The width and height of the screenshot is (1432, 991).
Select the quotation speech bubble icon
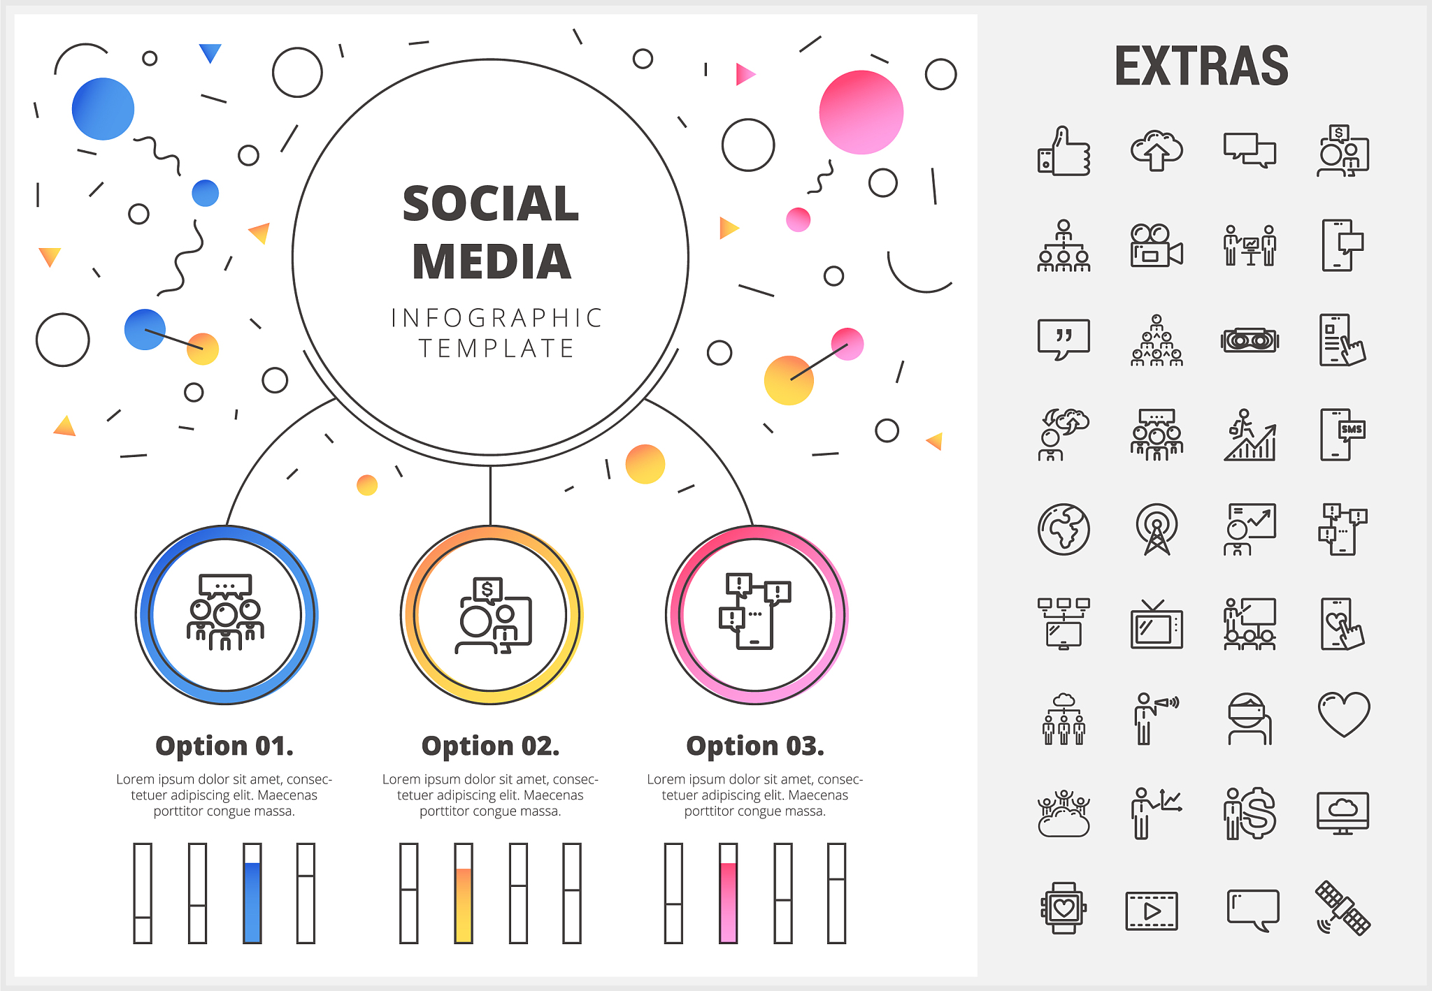(1064, 339)
